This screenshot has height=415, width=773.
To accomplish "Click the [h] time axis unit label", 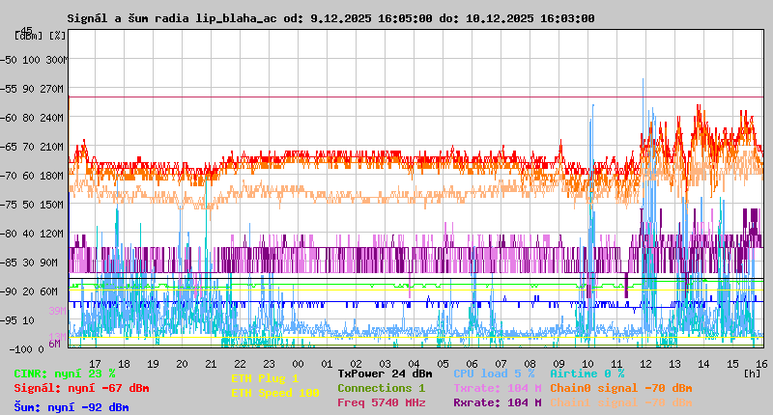I will [x=752, y=373].
